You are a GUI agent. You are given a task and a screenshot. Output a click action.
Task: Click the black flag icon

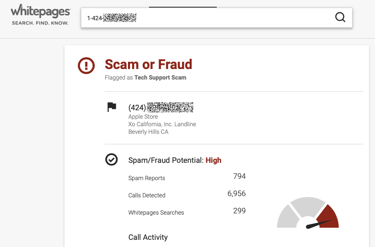[112, 107]
